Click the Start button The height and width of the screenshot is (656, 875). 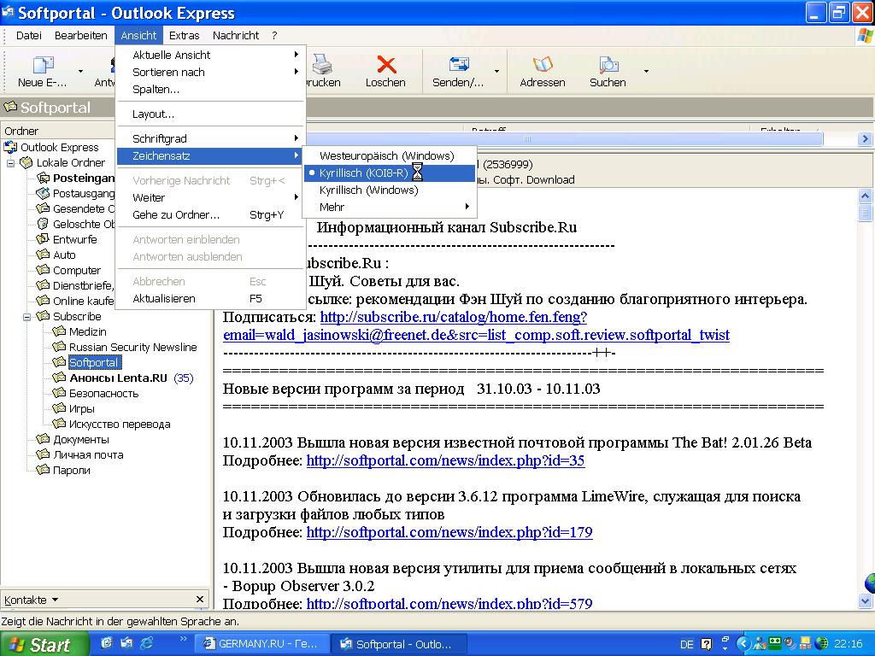coord(44,644)
